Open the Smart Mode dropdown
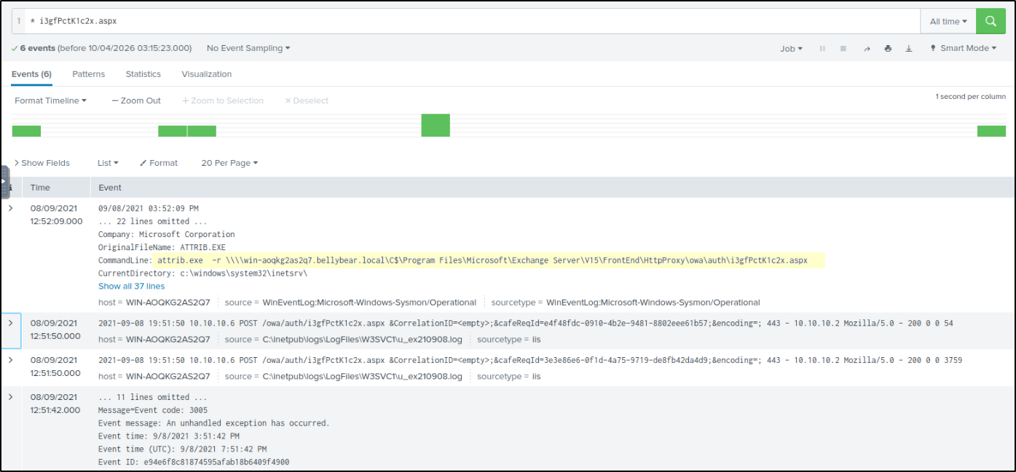 tap(964, 49)
